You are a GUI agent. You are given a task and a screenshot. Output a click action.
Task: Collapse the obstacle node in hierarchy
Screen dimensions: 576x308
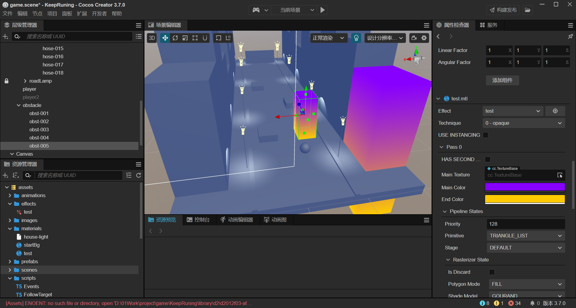point(19,105)
